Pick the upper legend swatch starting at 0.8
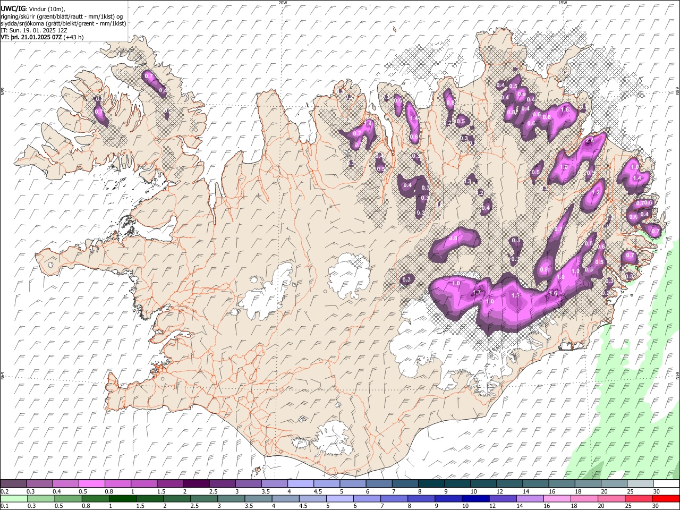The height and width of the screenshot is (510, 680). click(x=118, y=483)
